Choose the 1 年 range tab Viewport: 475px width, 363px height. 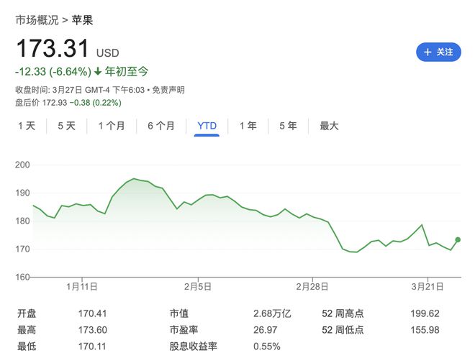pos(248,126)
